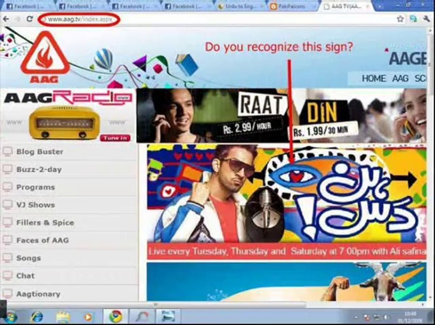Switch to the PakiFalcons tab
435x325 pixels.
293,6
